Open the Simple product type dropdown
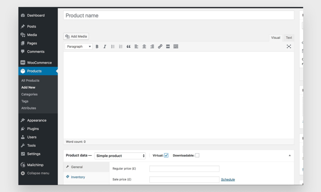 click(x=120, y=156)
